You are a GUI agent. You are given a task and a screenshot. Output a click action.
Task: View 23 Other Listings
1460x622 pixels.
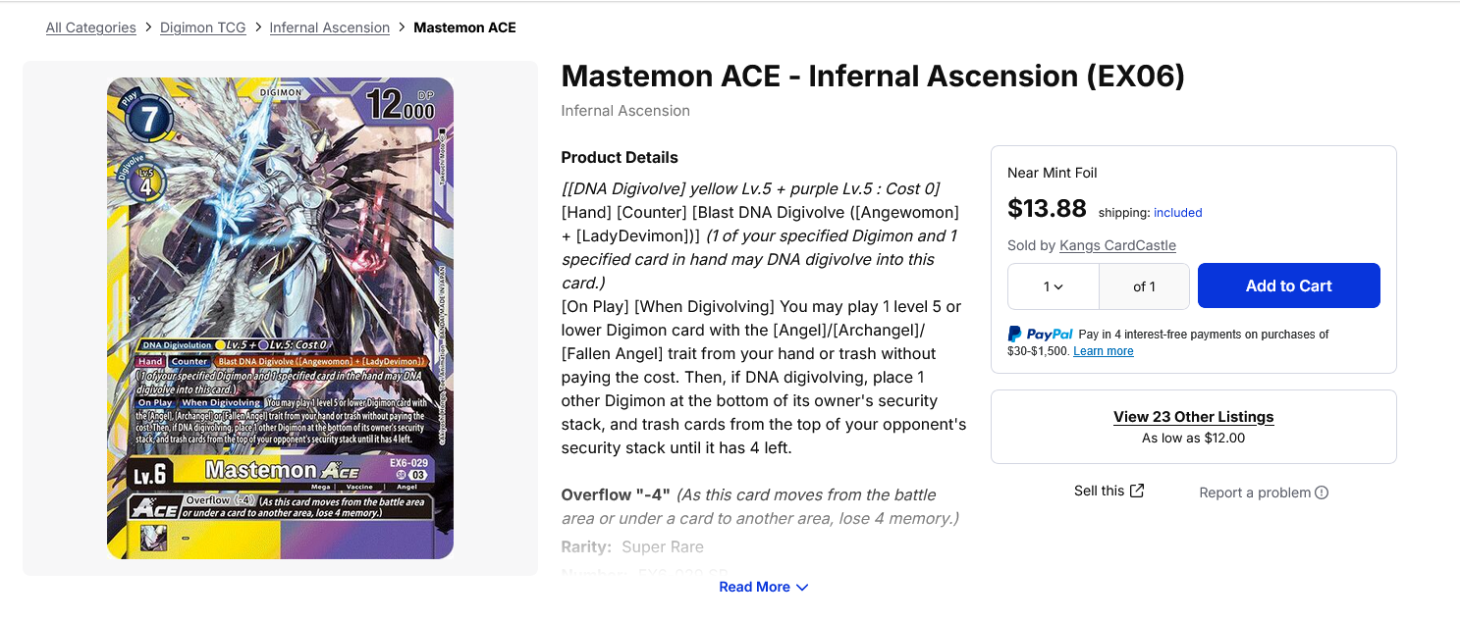point(1193,416)
